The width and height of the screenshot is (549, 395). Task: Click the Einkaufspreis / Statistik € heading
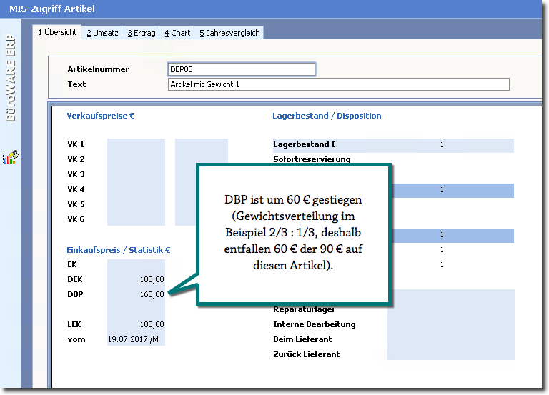coord(119,249)
